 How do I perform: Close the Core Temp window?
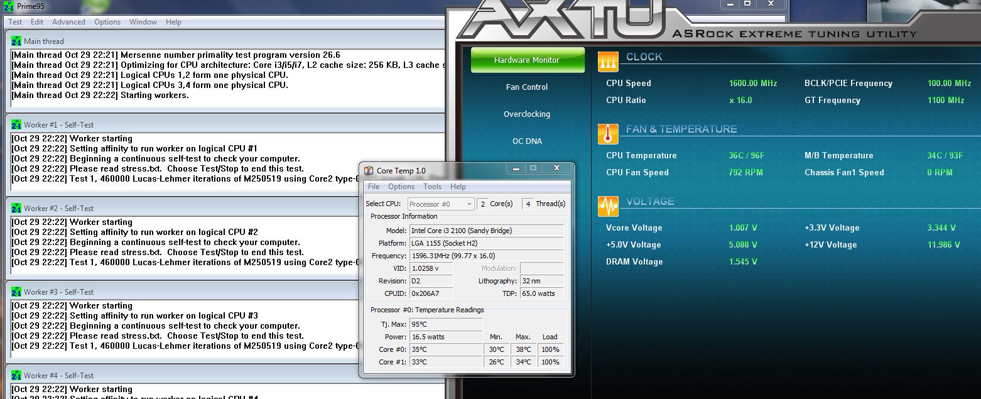click(x=556, y=168)
